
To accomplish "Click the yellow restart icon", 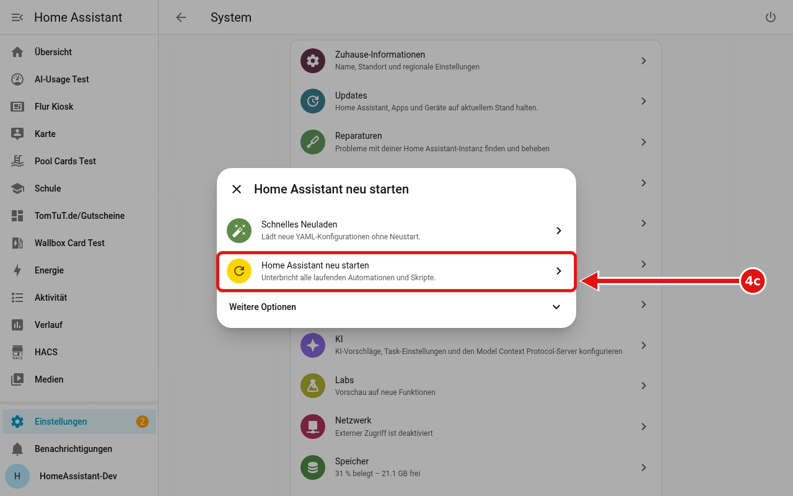I will tap(239, 271).
